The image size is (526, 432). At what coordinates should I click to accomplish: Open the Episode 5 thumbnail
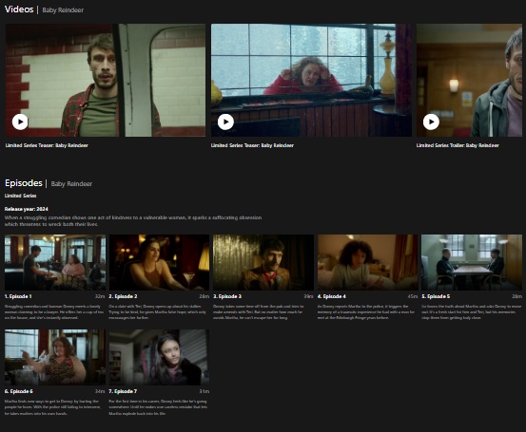472,262
